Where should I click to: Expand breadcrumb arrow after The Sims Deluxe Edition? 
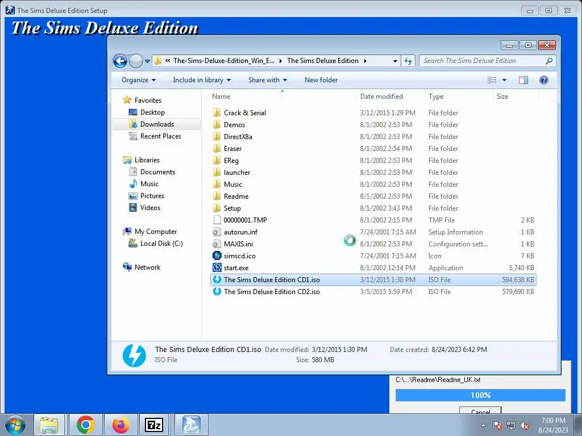click(365, 61)
